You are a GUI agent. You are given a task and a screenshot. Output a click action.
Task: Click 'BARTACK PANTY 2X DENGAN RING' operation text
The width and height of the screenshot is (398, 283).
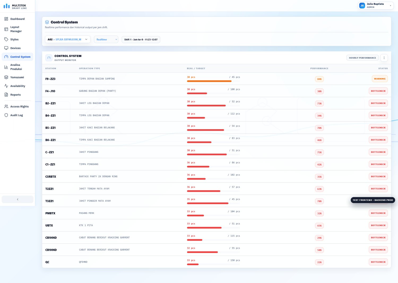coord(98,176)
